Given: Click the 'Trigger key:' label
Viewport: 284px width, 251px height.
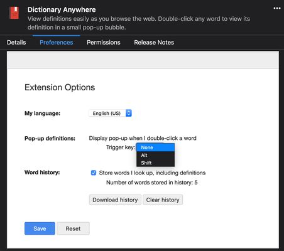Looking at the screenshot, I should pos(121,147).
